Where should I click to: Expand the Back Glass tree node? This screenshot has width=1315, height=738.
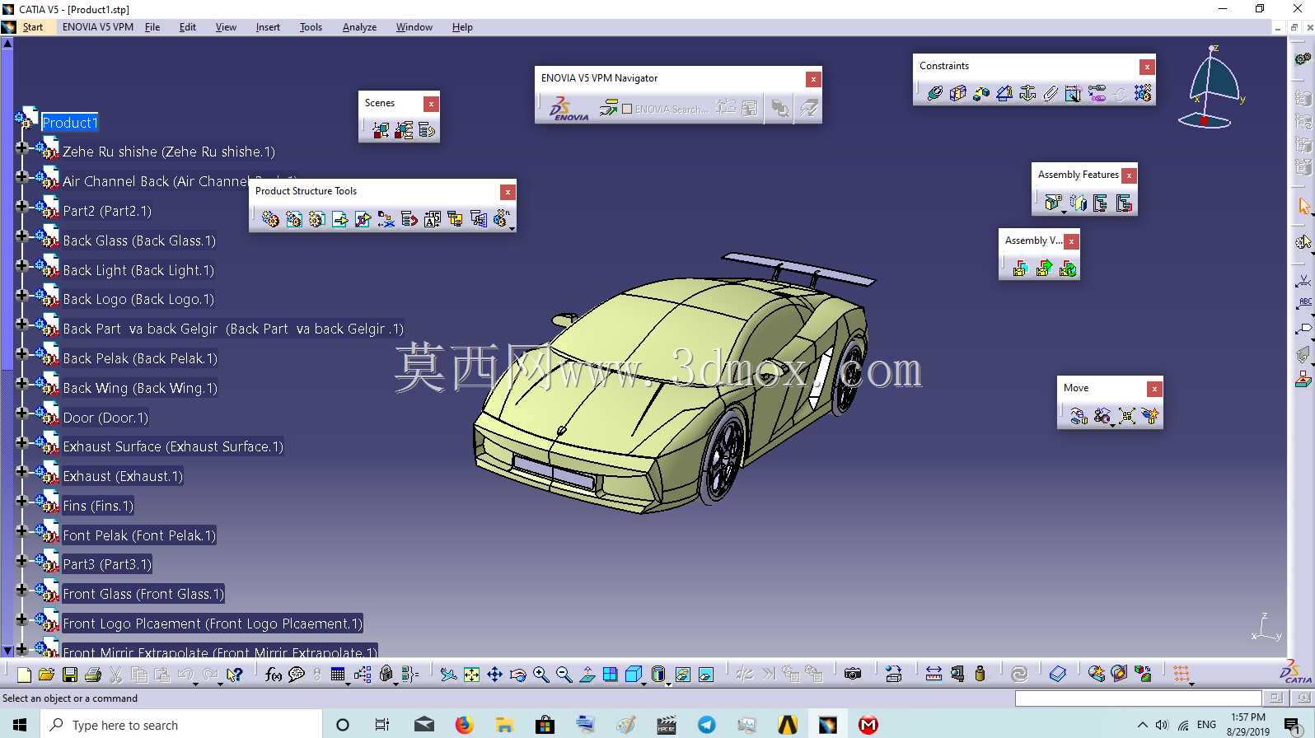tap(22, 237)
